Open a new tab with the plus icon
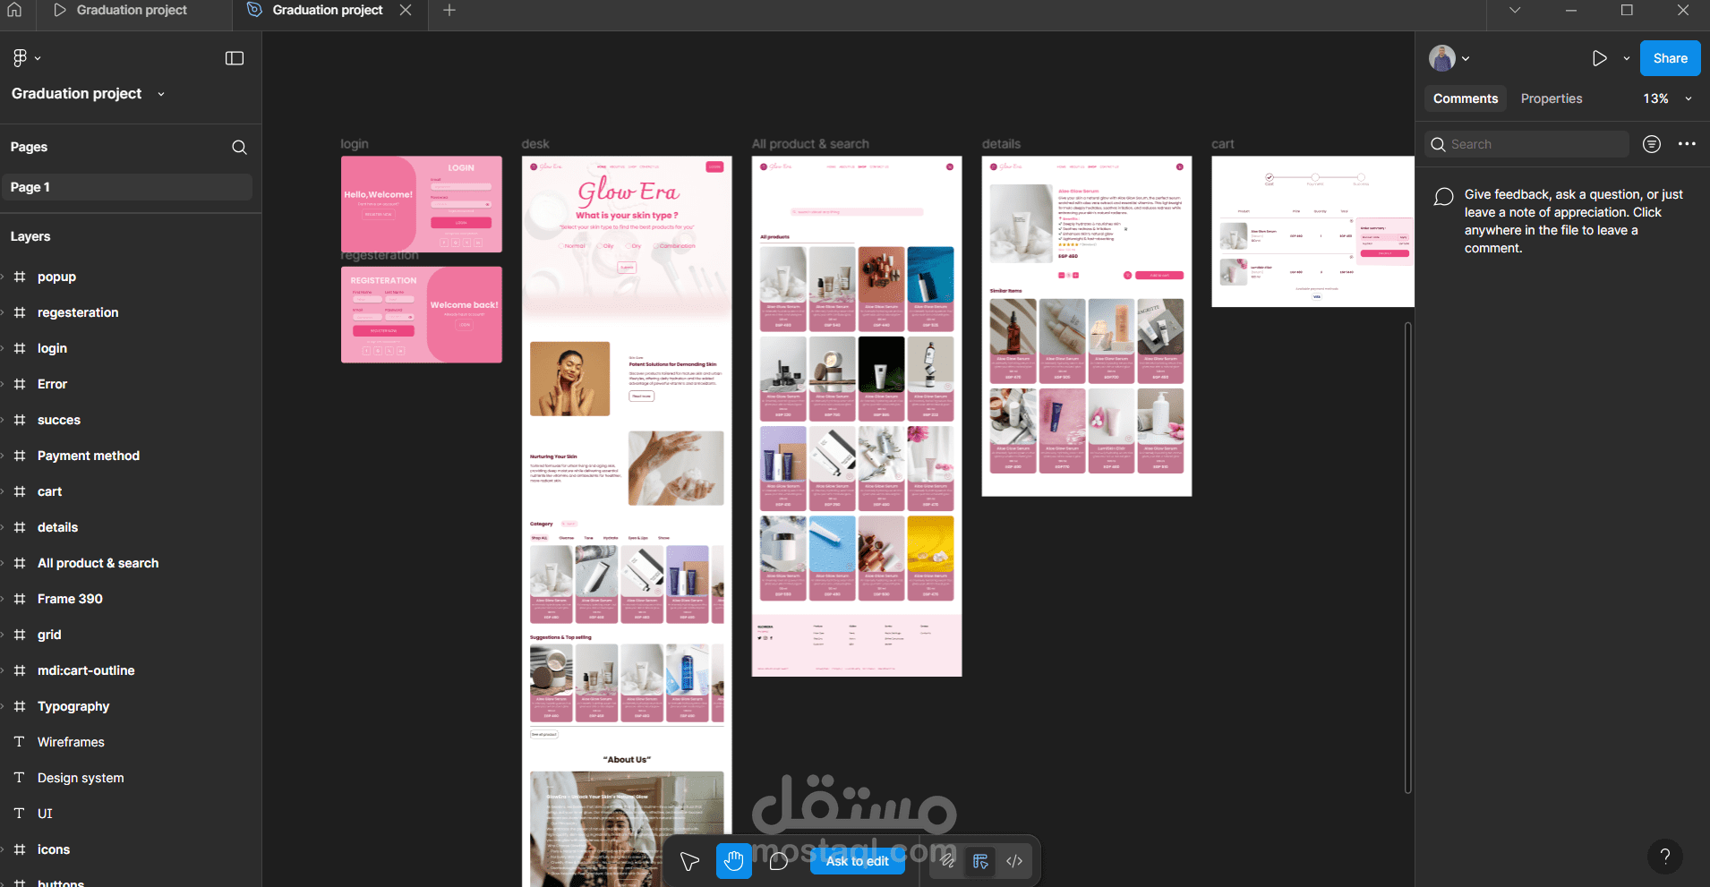 tap(449, 10)
